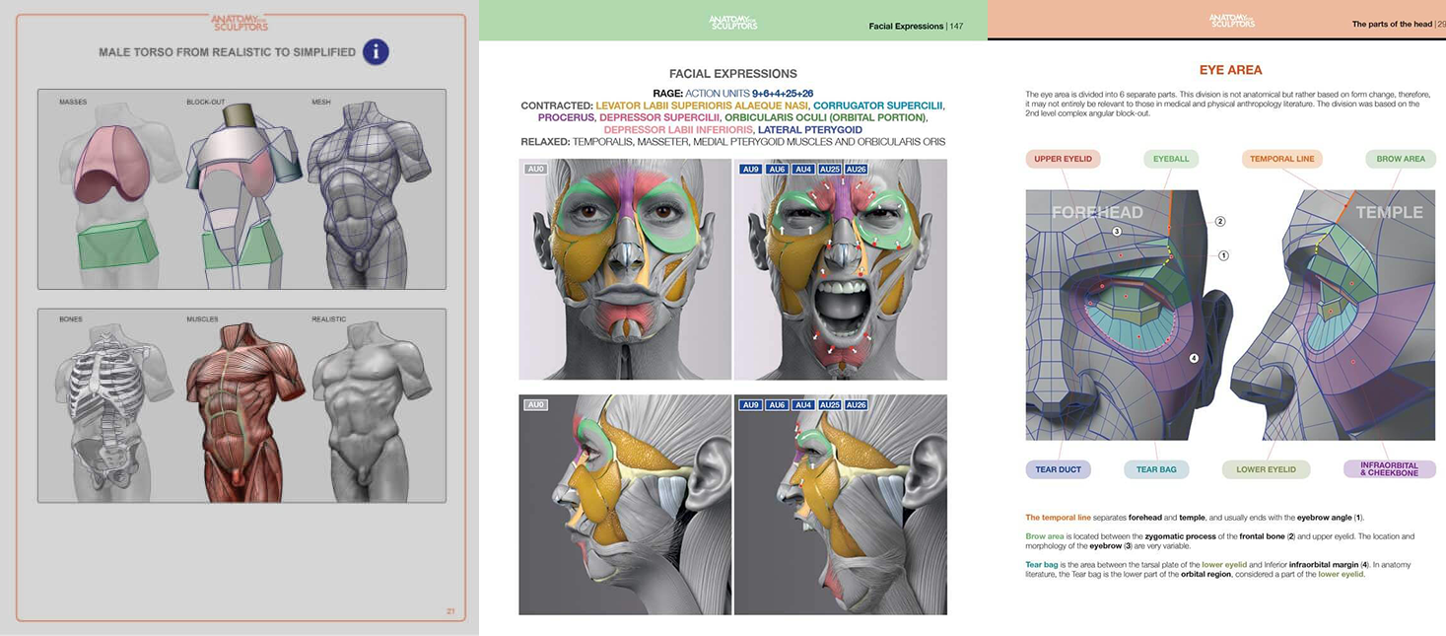
Task: Click circle marker 2 on the forehead diagram
Action: pyautogui.click(x=1220, y=221)
